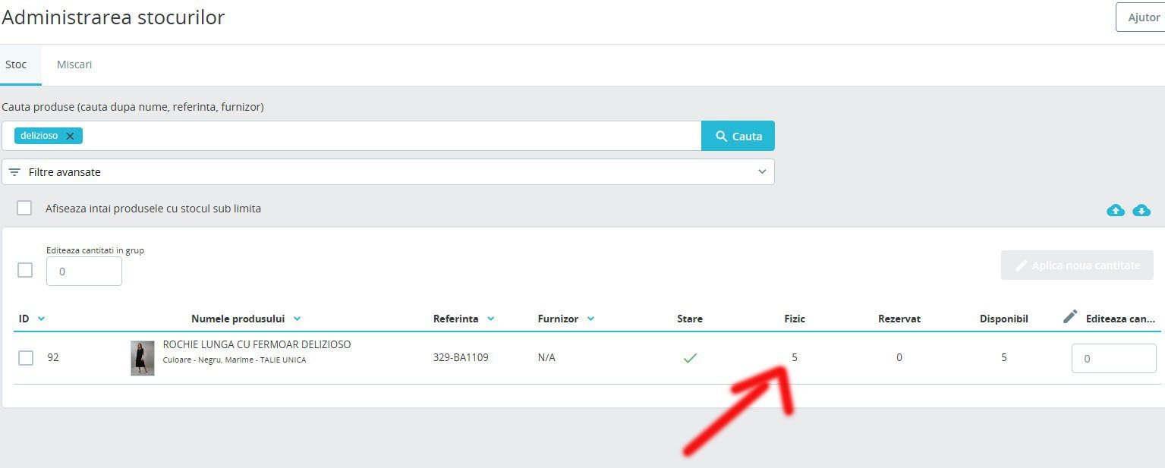This screenshot has height=468, width=1165.
Task: Click the Stare column header
Action: pos(690,319)
